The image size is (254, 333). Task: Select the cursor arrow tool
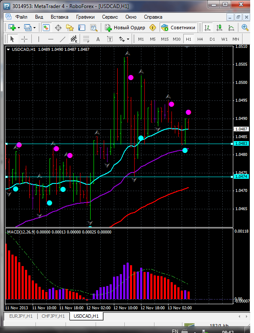(x=12, y=39)
